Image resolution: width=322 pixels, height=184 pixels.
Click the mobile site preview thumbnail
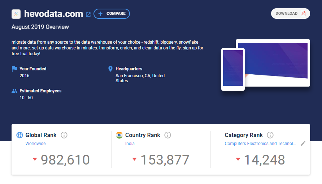[233, 69]
